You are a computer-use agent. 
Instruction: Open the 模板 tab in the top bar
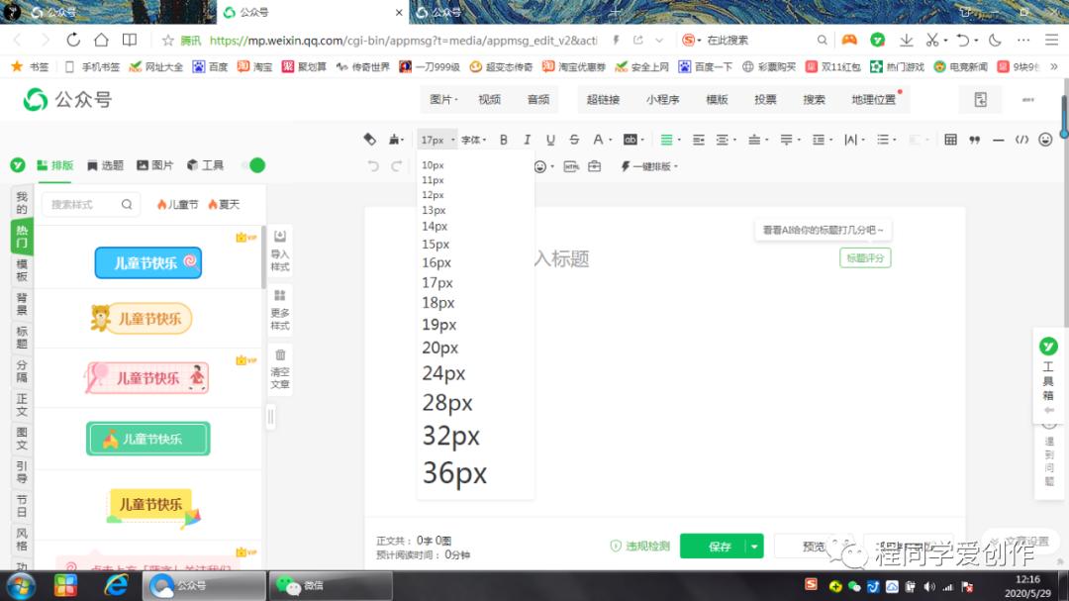[x=717, y=99]
